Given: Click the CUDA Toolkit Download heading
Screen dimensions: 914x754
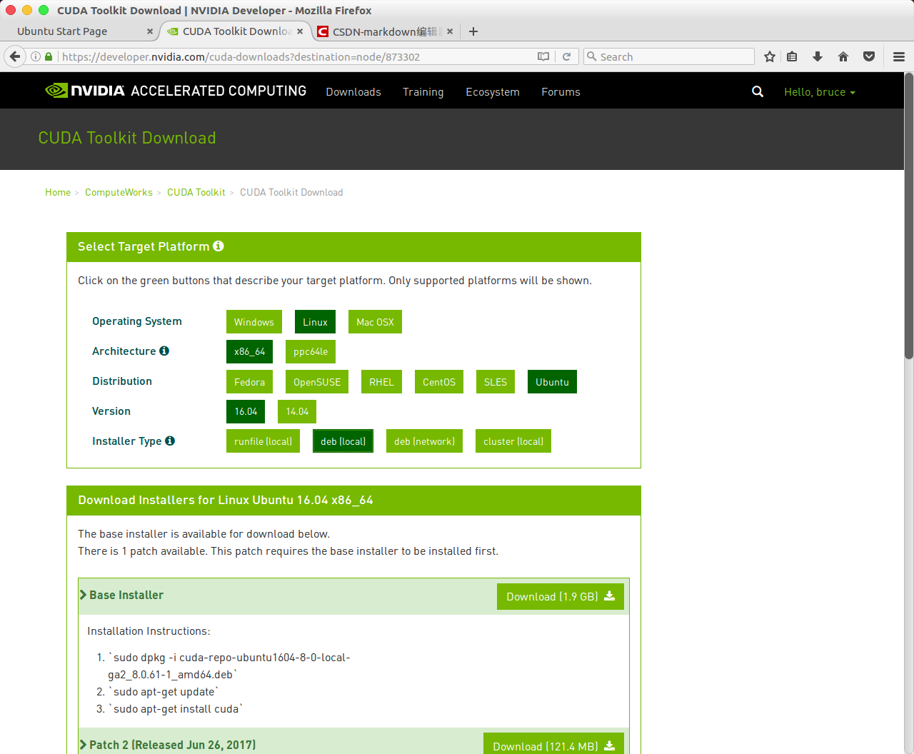Looking at the screenshot, I should (x=127, y=138).
